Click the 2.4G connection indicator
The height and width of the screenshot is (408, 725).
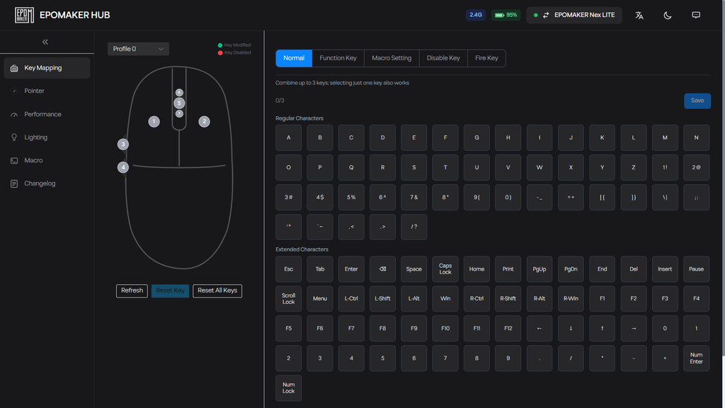point(475,15)
